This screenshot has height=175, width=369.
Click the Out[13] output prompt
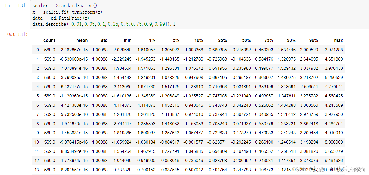(x=18, y=35)
